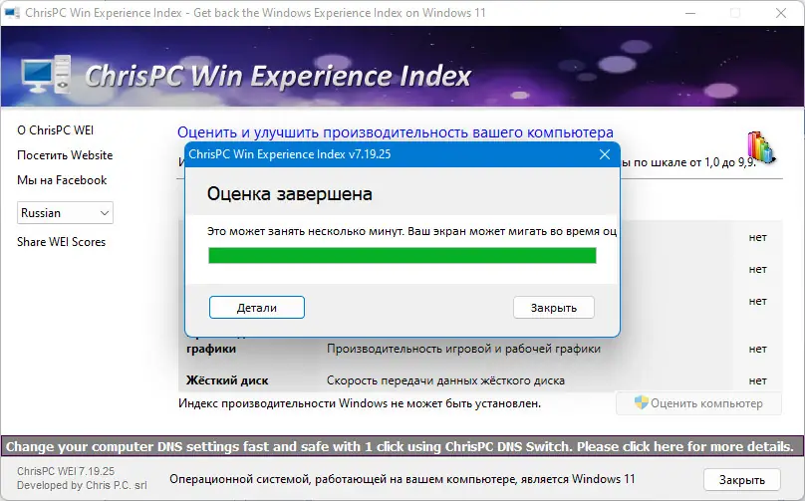Click the green progress bar
This screenshot has height=501, width=805.
tap(402, 255)
